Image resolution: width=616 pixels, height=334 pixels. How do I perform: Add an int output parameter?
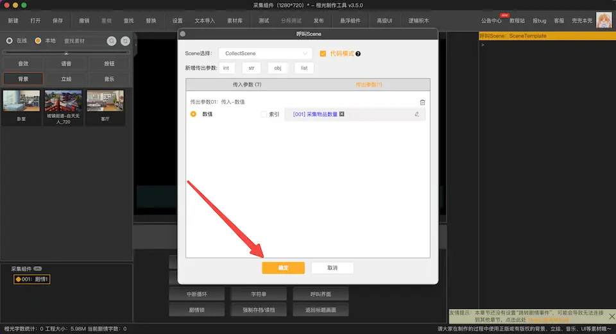(226, 68)
